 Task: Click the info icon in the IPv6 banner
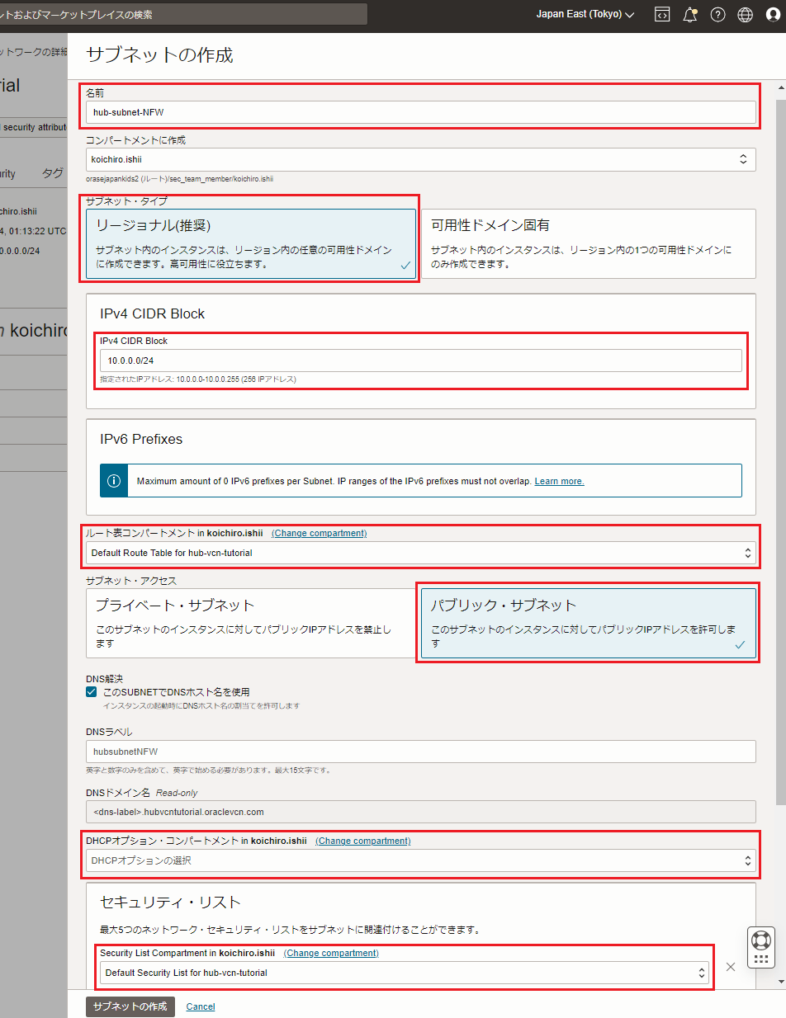pyautogui.click(x=113, y=480)
